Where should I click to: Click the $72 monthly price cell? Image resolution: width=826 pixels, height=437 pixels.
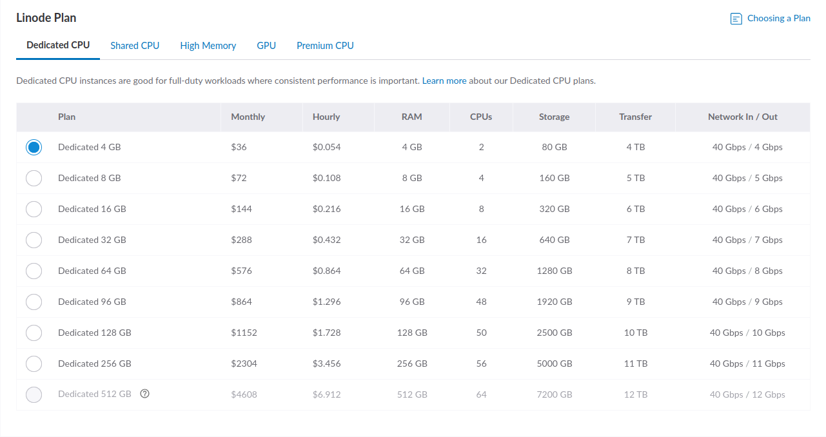point(239,178)
